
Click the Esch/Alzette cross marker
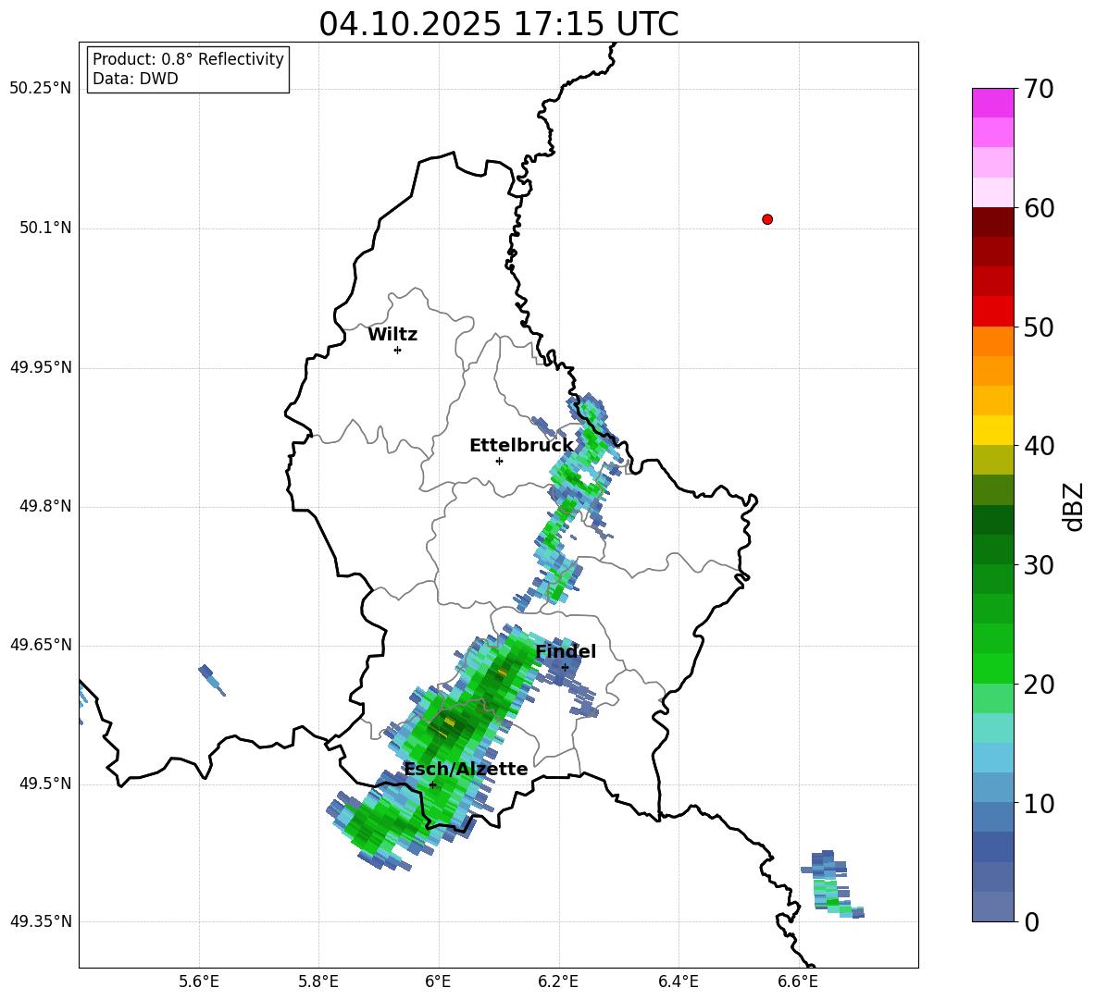tap(432, 784)
